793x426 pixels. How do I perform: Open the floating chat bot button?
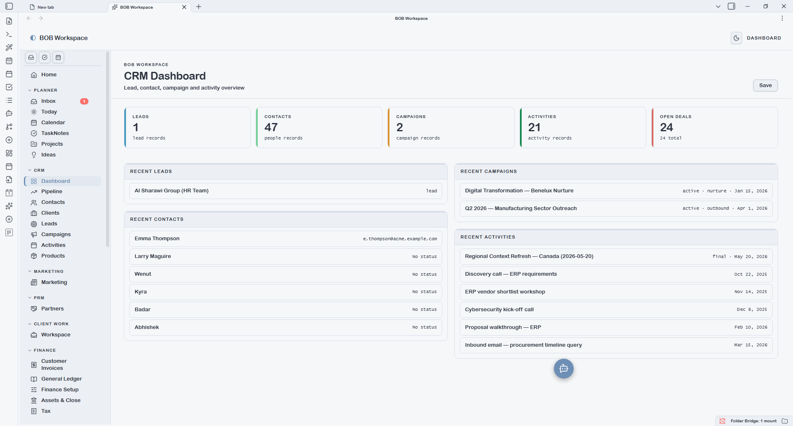tap(564, 369)
